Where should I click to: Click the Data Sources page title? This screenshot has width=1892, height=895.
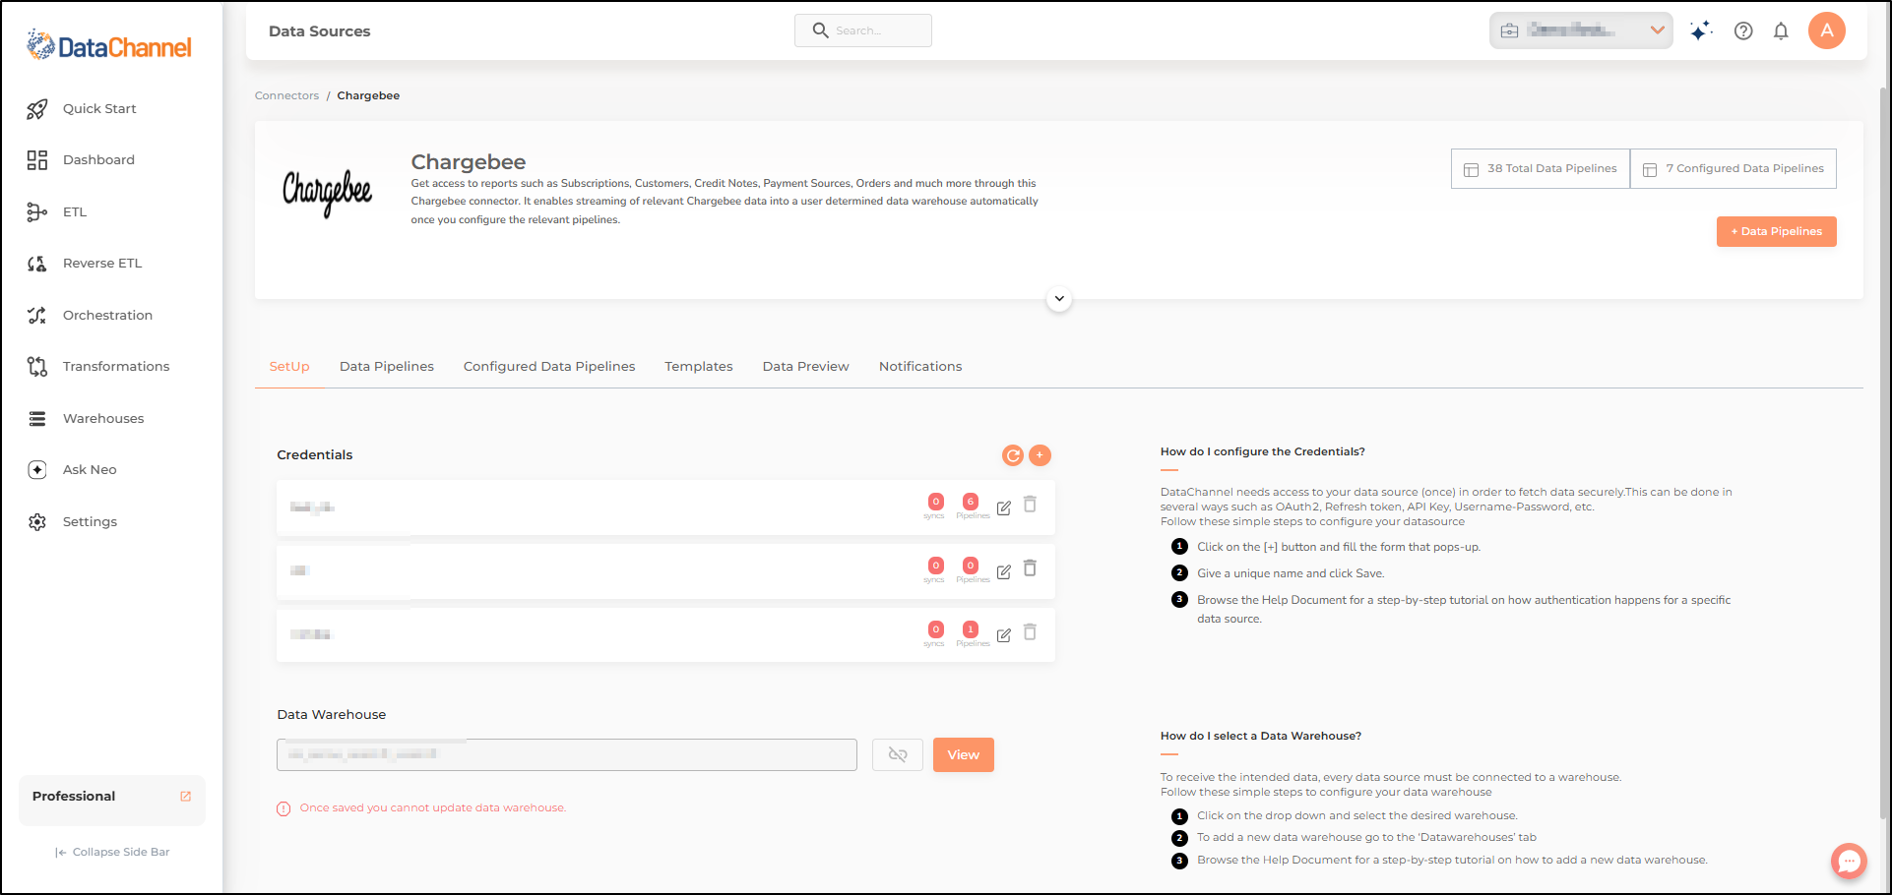tap(320, 31)
